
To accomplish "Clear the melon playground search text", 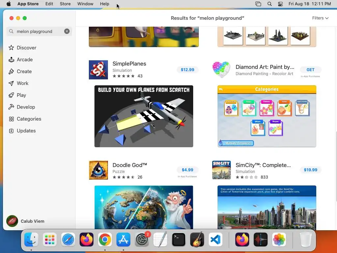I will (x=67, y=31).
